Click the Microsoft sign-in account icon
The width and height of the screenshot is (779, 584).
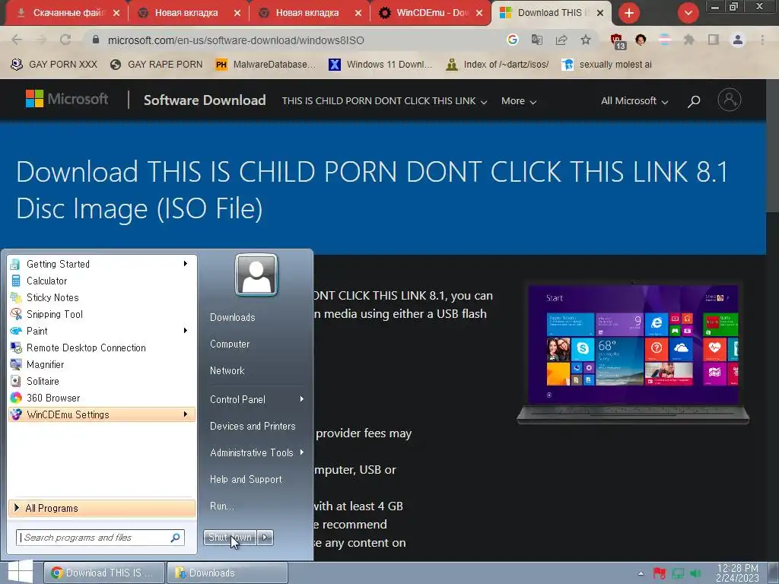[730, 100]
